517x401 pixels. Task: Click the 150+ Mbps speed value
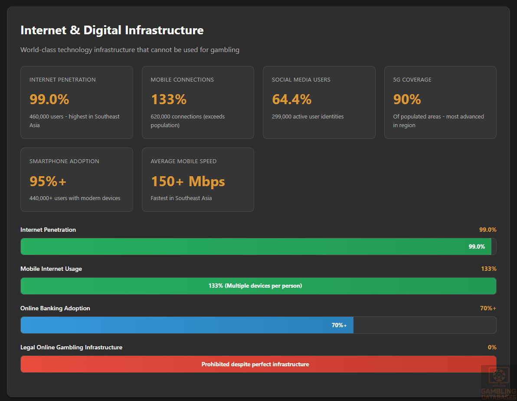tap(188, 181)
